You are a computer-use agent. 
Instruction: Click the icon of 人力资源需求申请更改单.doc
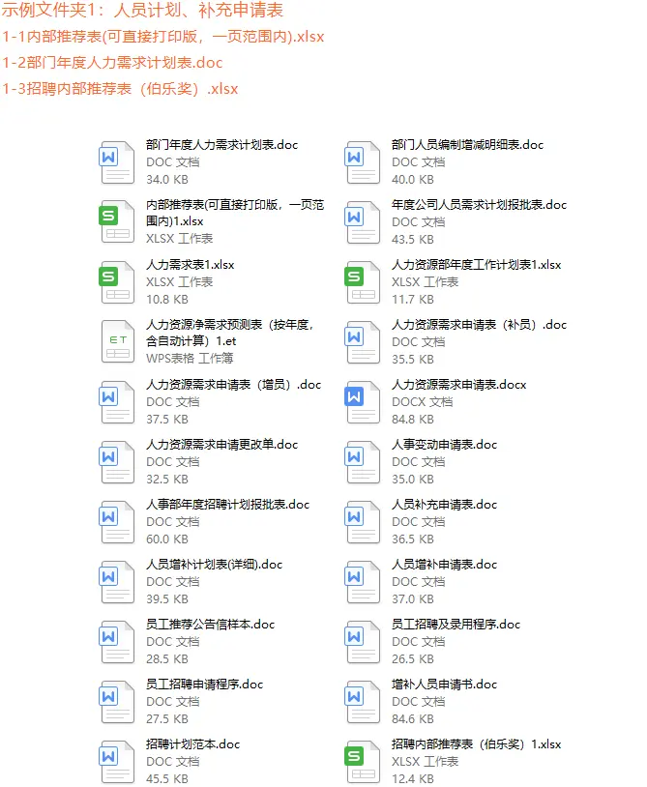pos(116,461)
